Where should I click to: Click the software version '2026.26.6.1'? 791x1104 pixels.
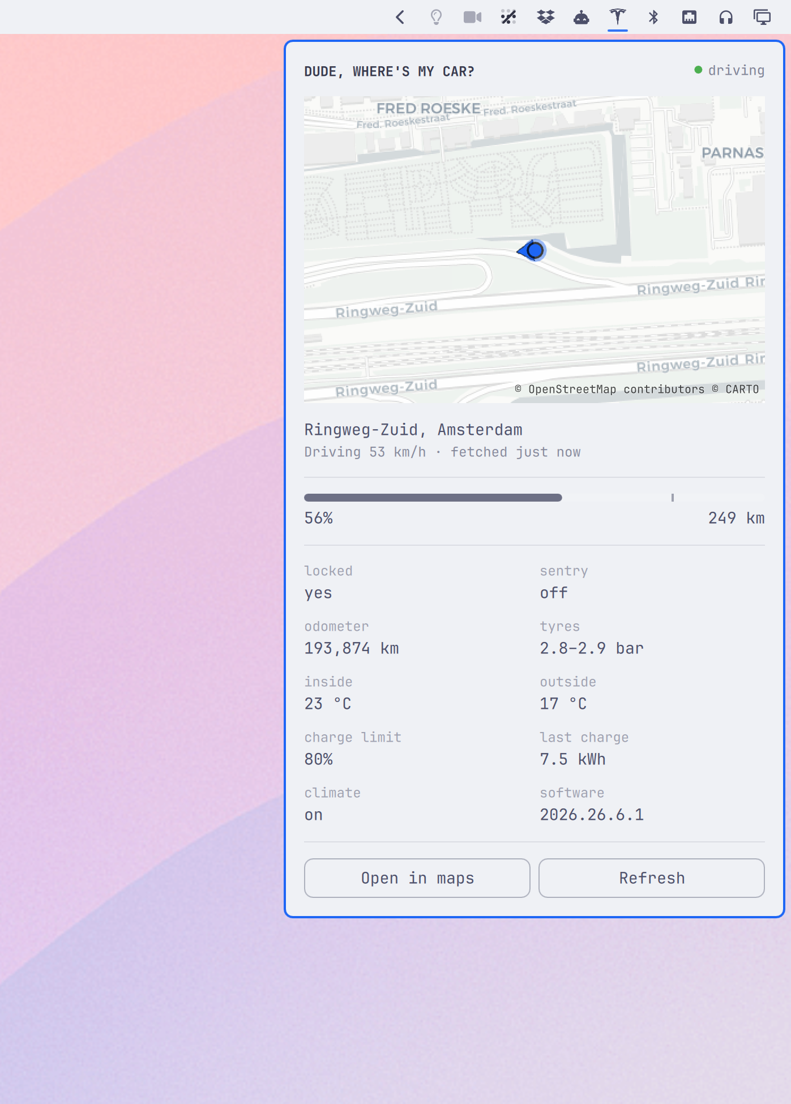coord(592,815)
